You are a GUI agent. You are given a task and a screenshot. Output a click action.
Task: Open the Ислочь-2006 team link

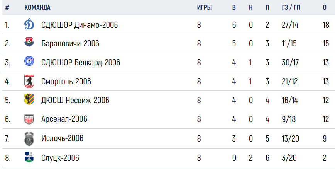coord(62,138)
